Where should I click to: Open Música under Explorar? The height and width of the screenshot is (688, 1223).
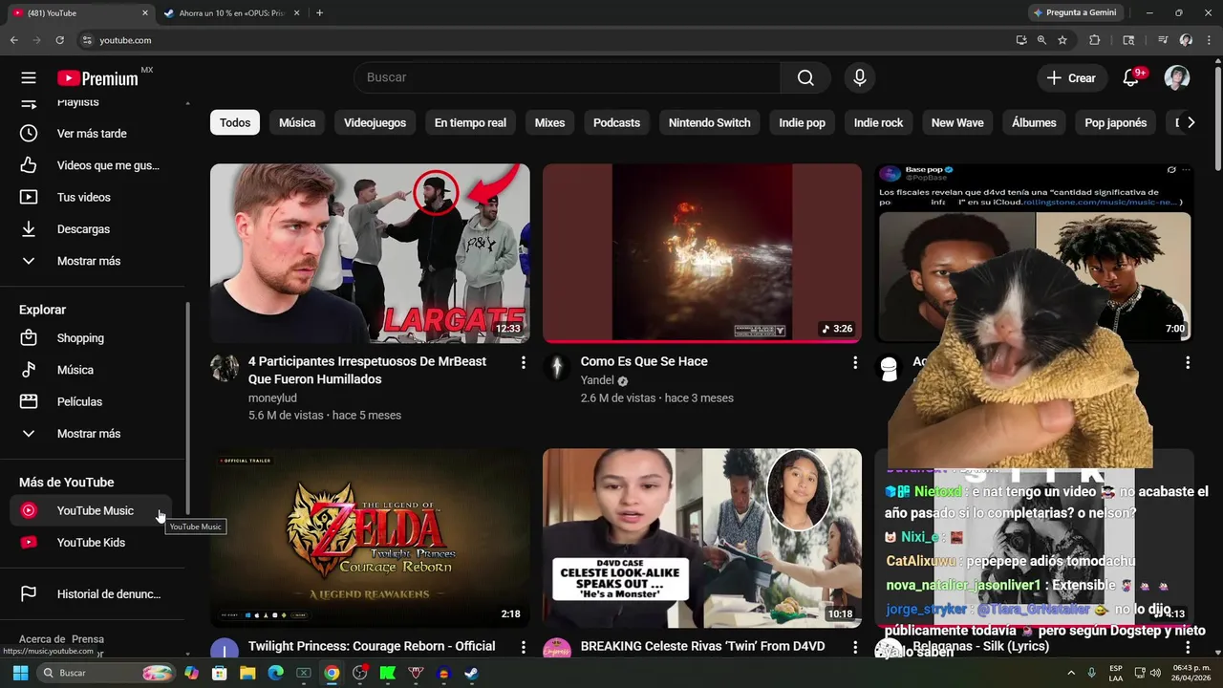[92, 370]
